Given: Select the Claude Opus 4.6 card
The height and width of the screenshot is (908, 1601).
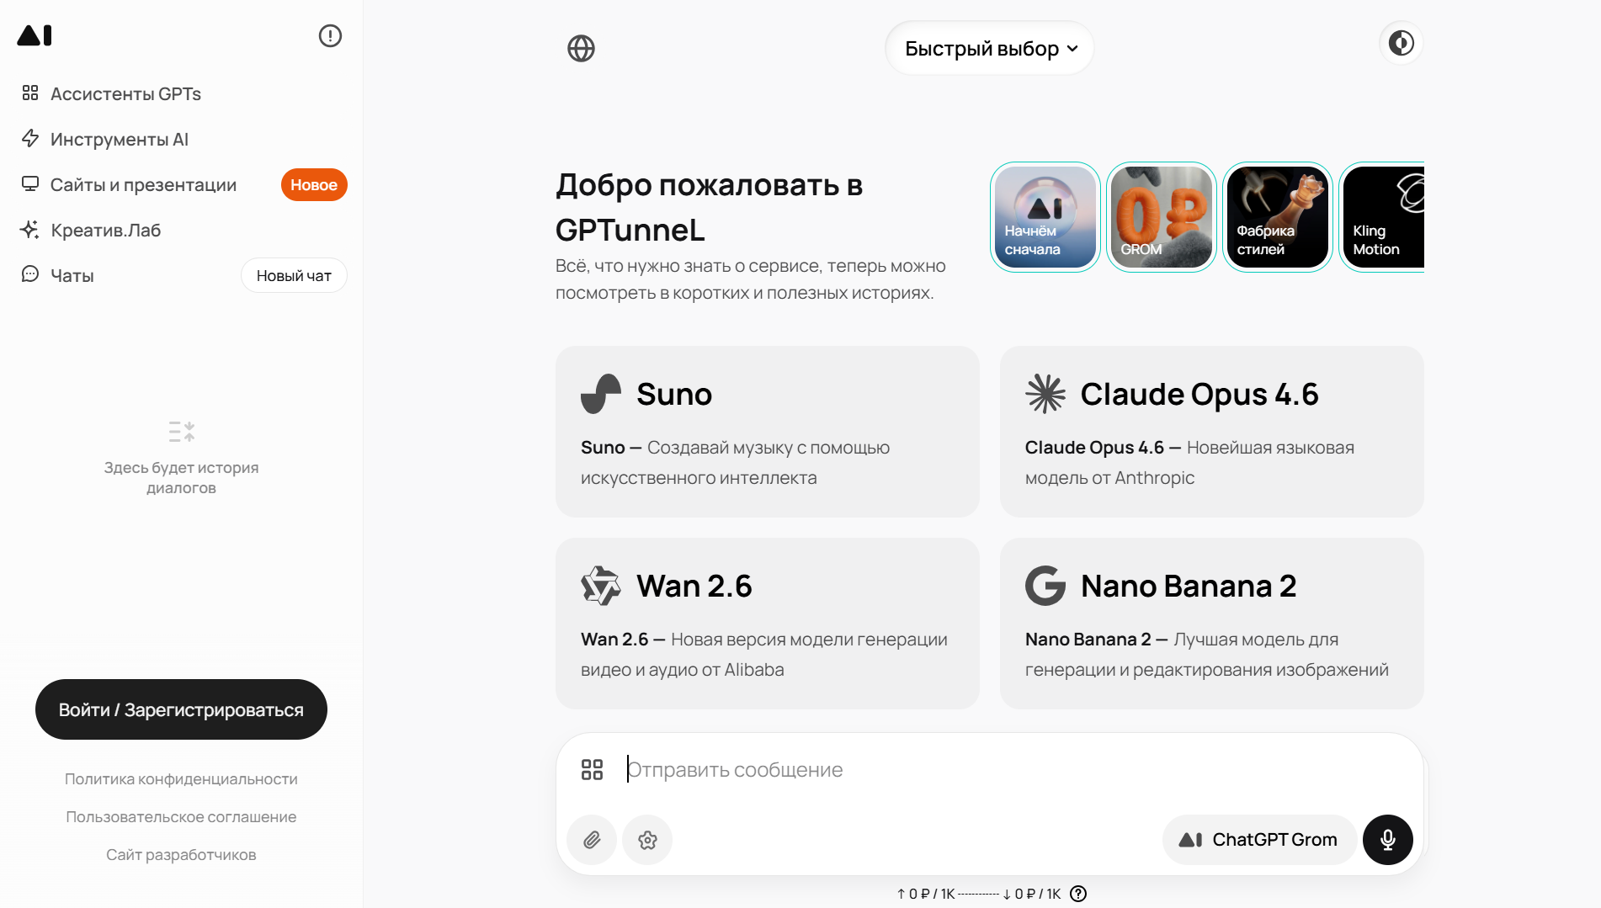Looking at the screenshot, I should (x=1211, y=432).
